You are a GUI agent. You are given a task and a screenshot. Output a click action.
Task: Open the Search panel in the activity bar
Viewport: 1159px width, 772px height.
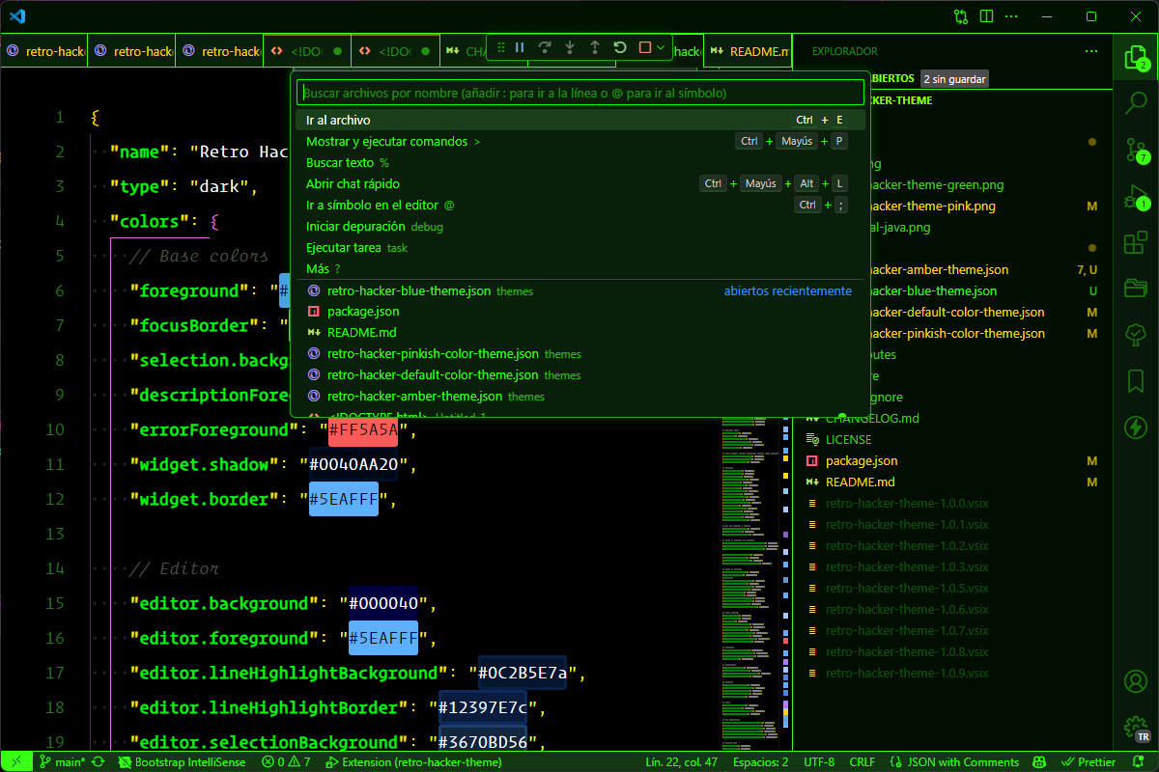coord(1136,100)
